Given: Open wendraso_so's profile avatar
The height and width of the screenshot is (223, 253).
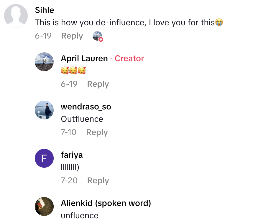Looking at the screenshot, I should [x=44, y=110].
